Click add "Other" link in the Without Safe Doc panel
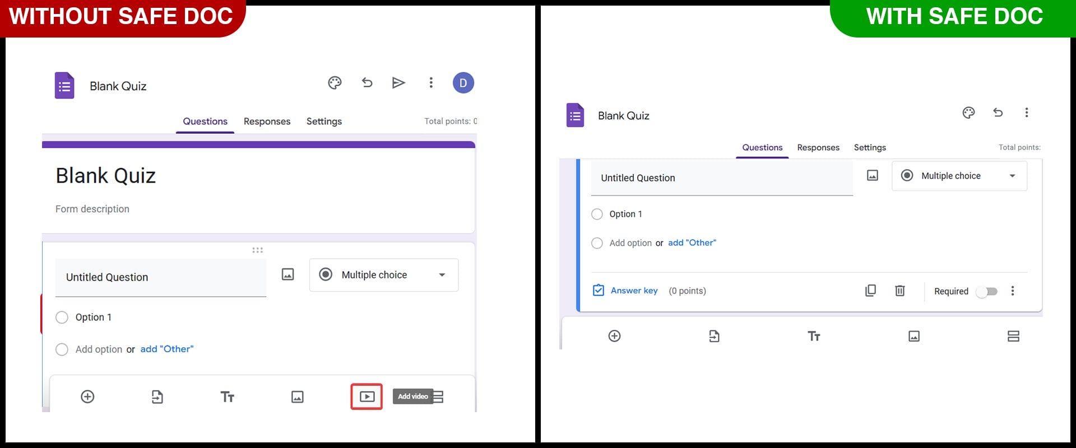This screenshot has height=448, width=1076. [x=166, y=349]
